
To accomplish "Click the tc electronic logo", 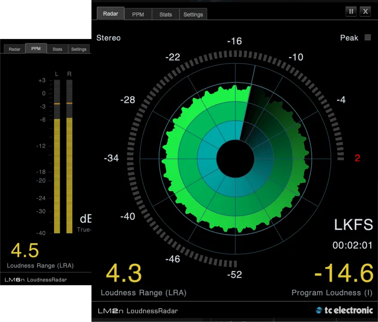I will [345, 309].
